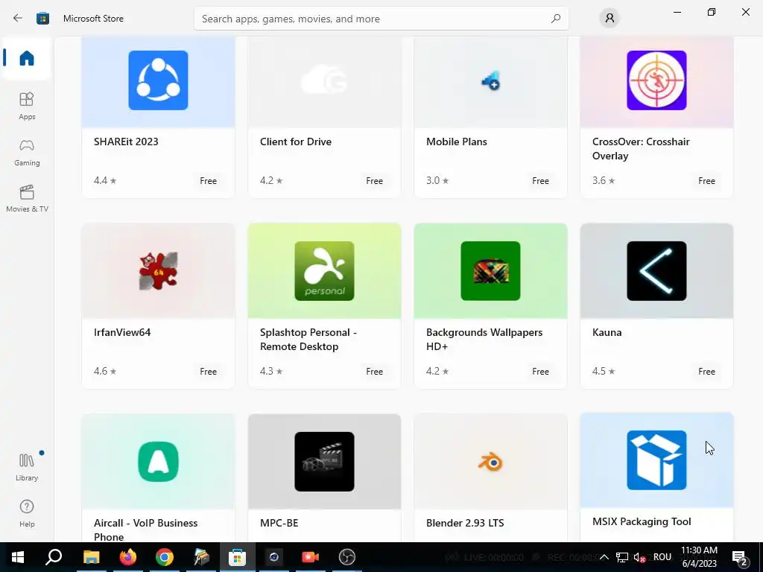Click the muted volume tray icon
The width and height of the screenshot is (763, 572).
point(639,557)
